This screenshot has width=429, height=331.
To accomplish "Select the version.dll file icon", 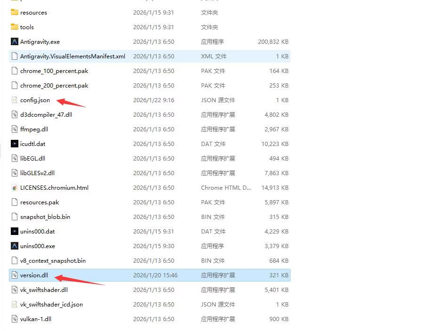I will (x=15, y=275).
